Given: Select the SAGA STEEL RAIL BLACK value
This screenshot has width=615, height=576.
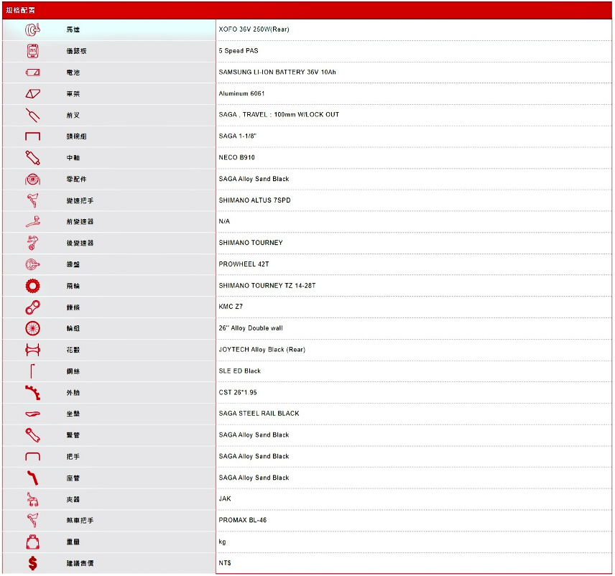Looking at the screenshot, I should (x=259, y=413).
